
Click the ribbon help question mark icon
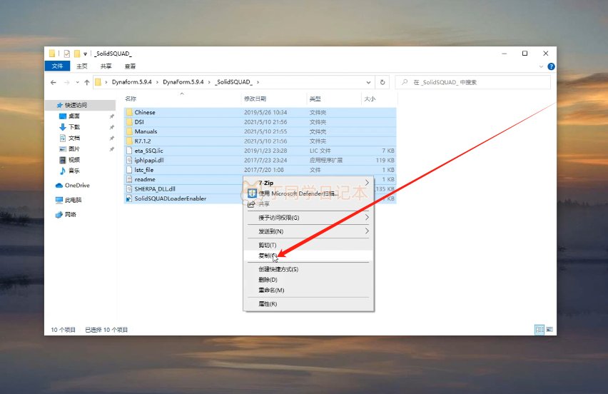point(550,66)
